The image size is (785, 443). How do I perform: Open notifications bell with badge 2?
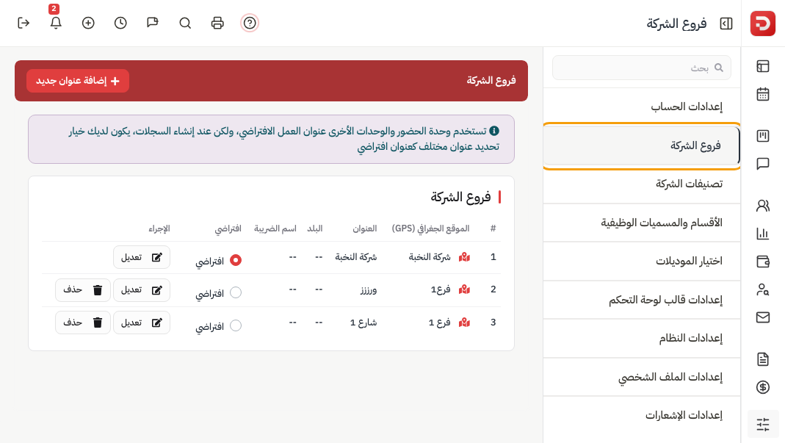click(x=56, y=22)
